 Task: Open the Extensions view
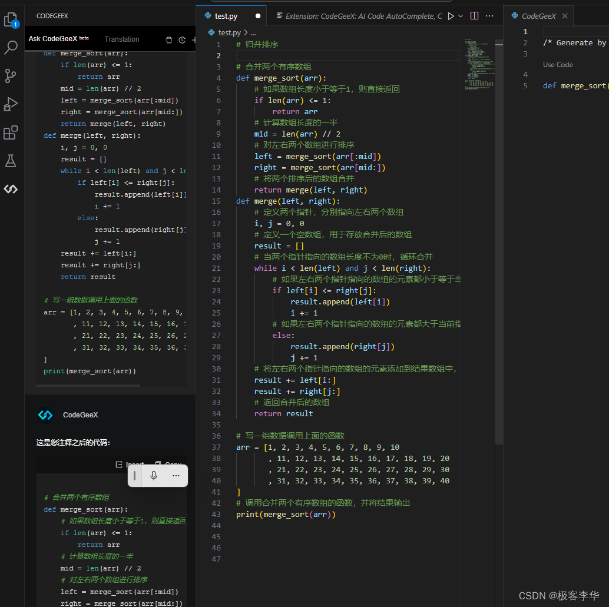(x=11, y=132)
